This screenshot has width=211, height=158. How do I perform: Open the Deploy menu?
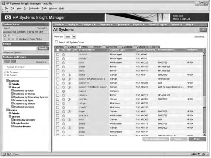(x=73, y=25)
